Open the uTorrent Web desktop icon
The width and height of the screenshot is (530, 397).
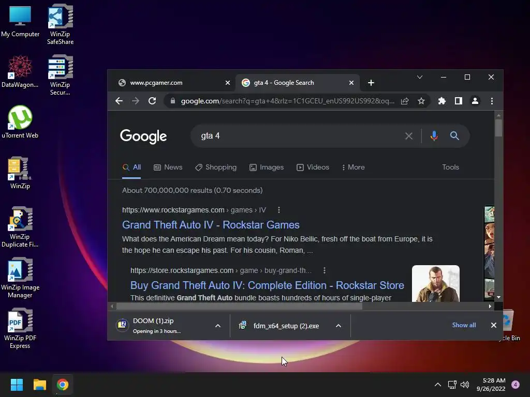[x=20, y=122]
